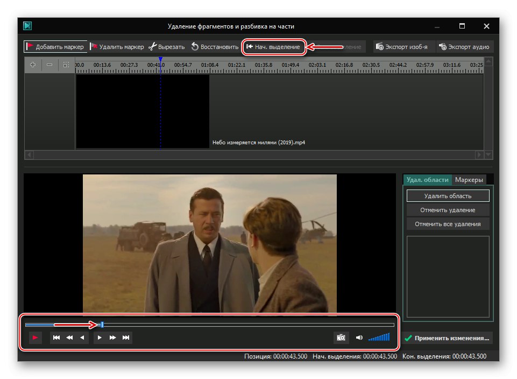Image resolution: width=517 pixels, height=379 pixels.
Task: Open Export image option
Action: pyautogui.click(x=402, y=47)
